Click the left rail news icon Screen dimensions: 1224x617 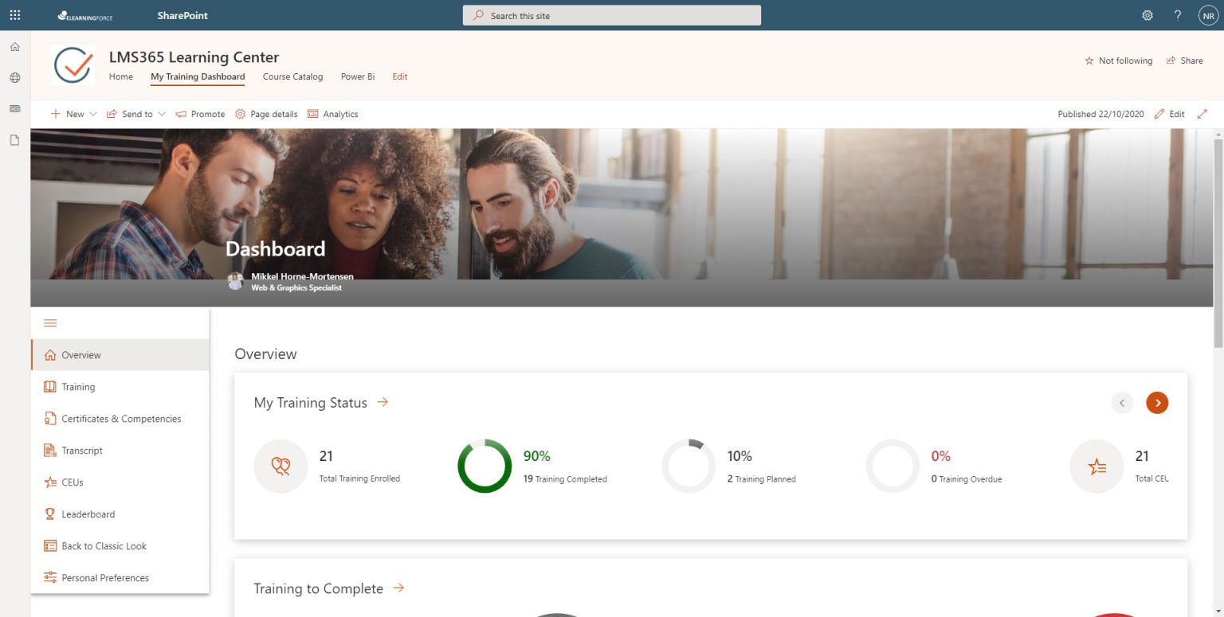[14, 108]
